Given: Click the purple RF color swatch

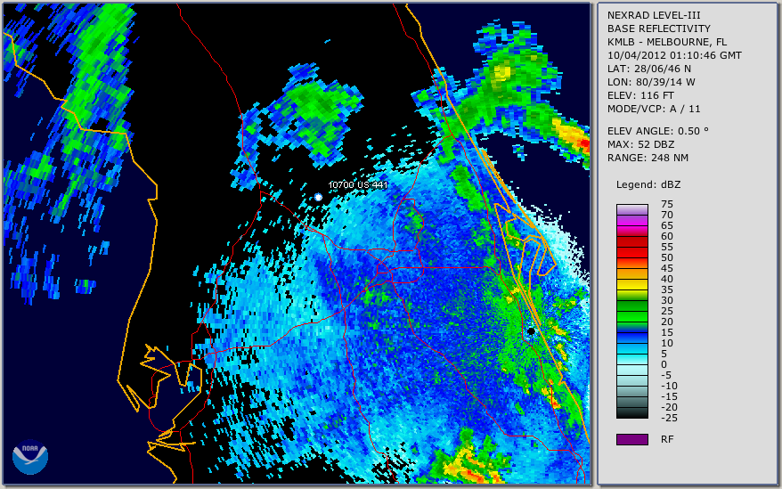Looking at the screenshot, I should click(631, 439).
